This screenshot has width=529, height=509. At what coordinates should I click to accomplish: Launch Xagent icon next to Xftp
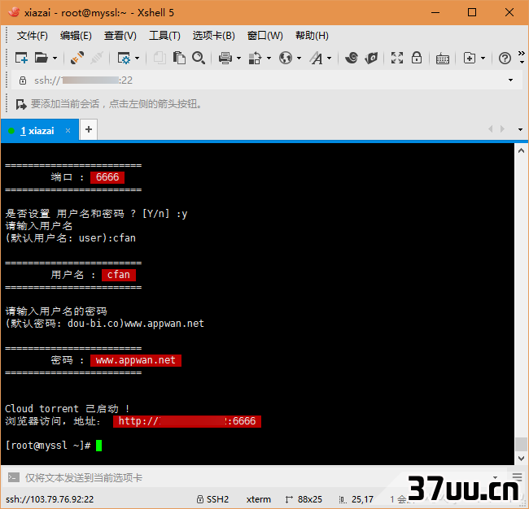371,58
